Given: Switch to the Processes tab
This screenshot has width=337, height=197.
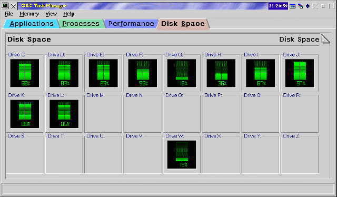Looking at the screenshot, I should point(81,24).
